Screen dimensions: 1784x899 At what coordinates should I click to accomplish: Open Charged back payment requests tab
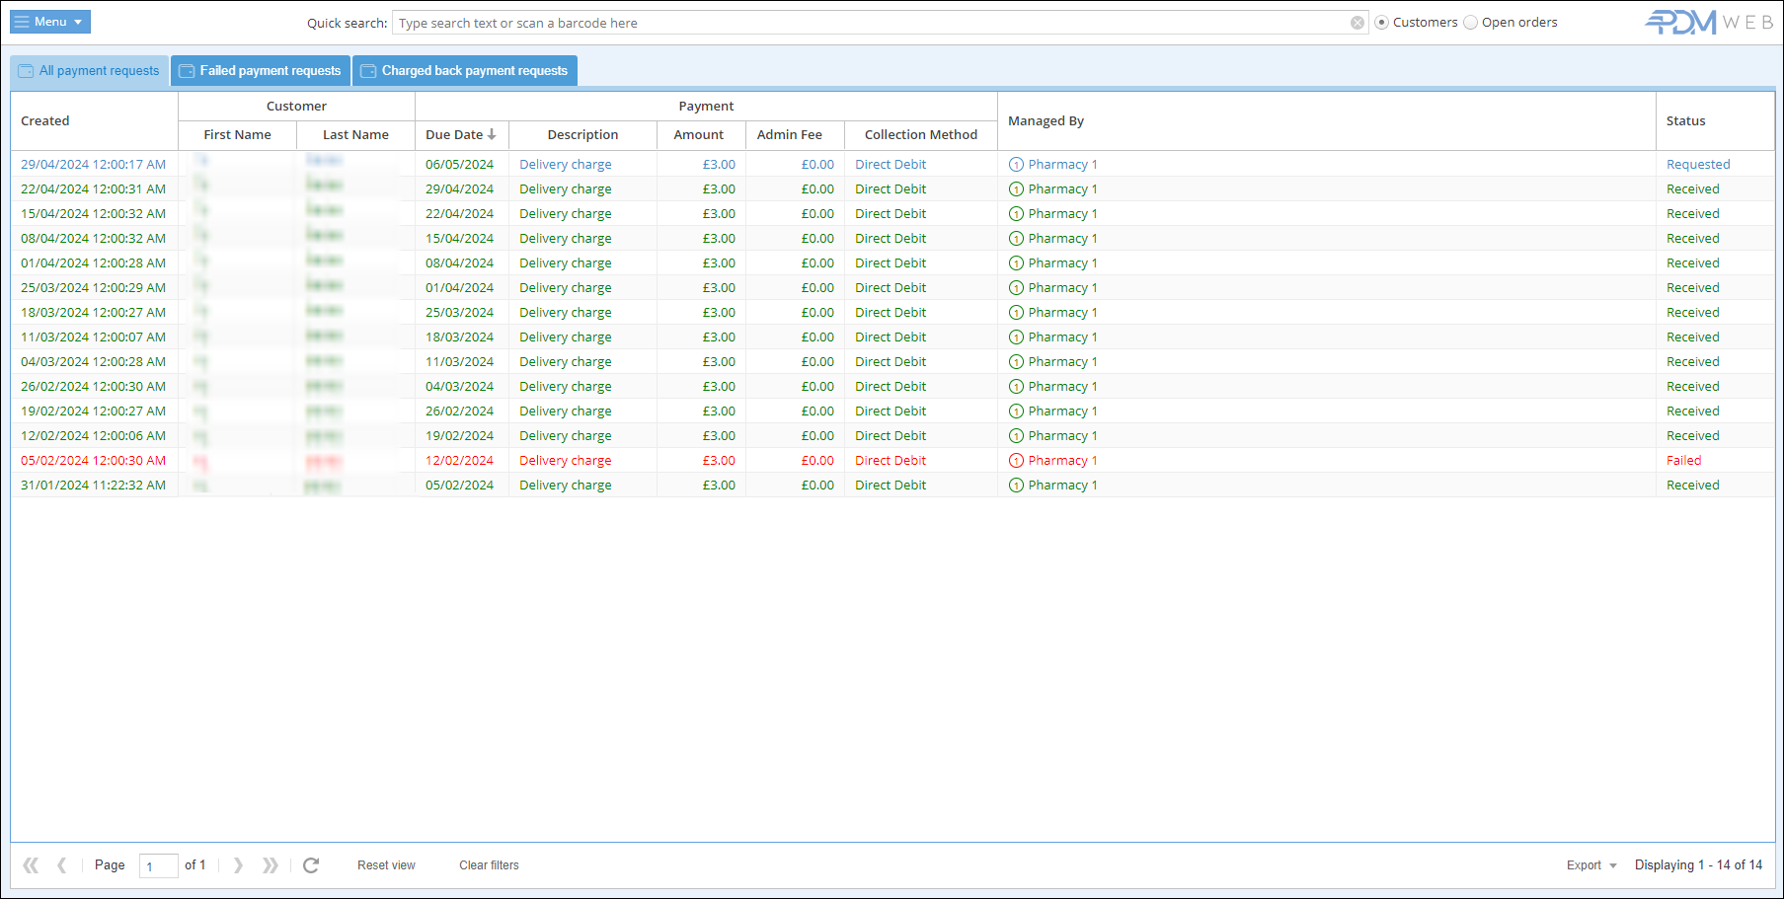coord(465,71)
